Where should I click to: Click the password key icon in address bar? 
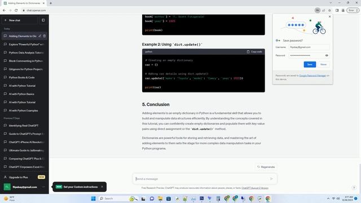317,10
